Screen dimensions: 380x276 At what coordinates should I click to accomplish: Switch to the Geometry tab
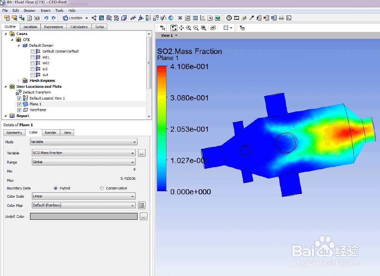click(14, 133)
